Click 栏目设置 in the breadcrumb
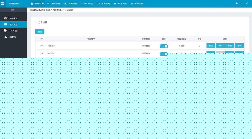The height and width of the screenshot is (139, 252). pyautogui.click(x=69, y=10)
